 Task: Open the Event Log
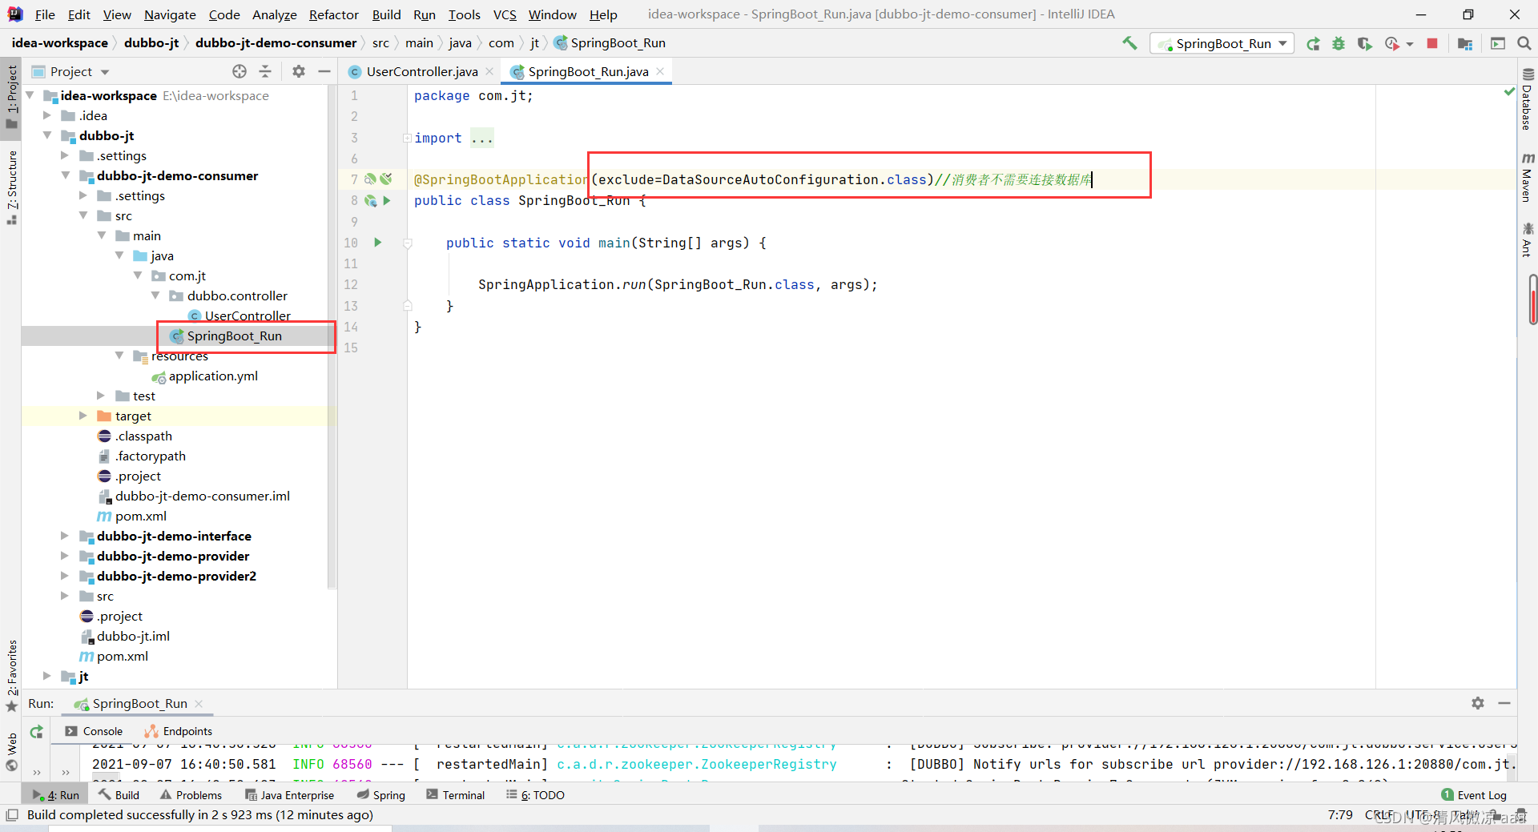click(1474, 795)
